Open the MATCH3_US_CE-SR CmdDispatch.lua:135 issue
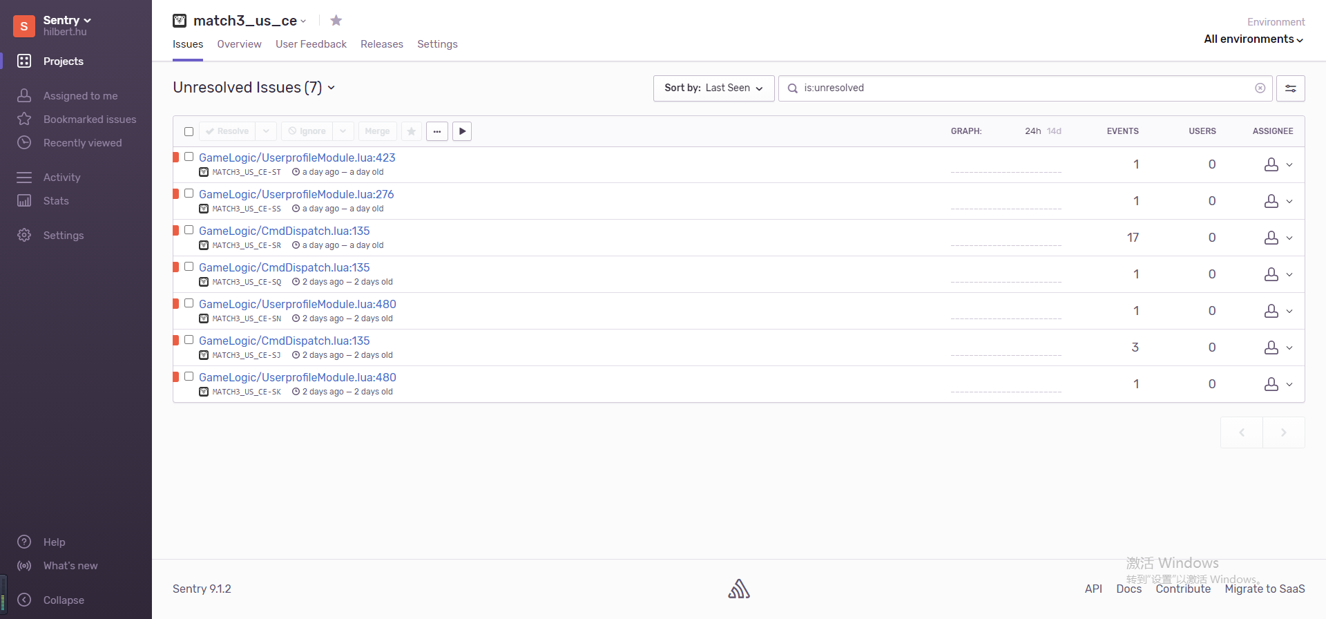The height and width of the screenshot is (619, 1326). click(x=285, y=231)
